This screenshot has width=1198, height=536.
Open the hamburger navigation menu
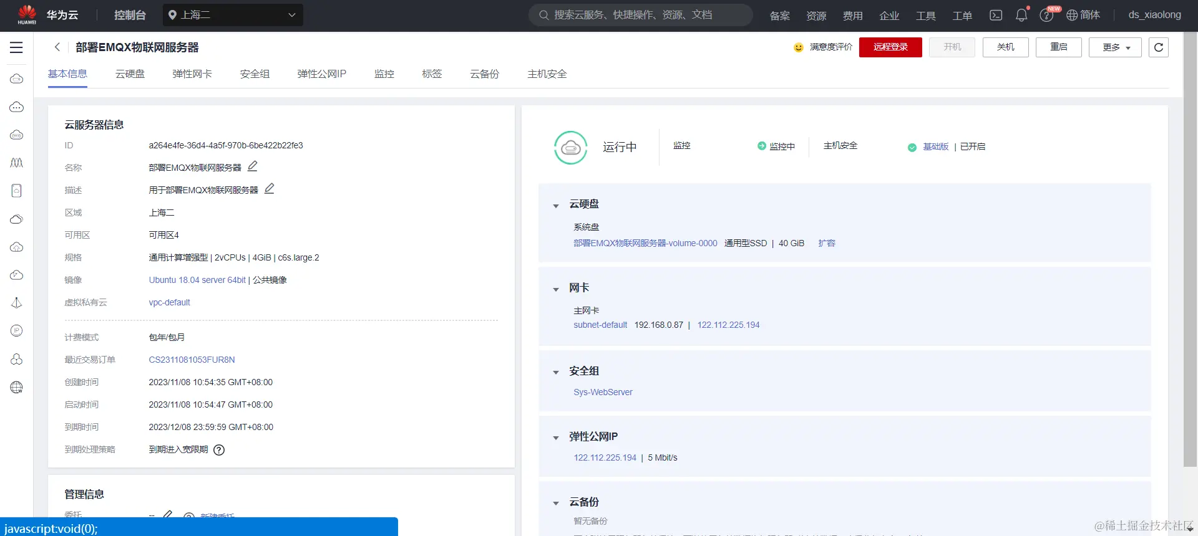[x=16, y=47]
